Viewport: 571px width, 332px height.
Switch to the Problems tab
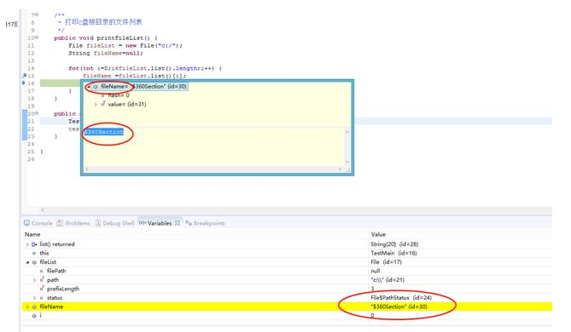pos(73,223)
